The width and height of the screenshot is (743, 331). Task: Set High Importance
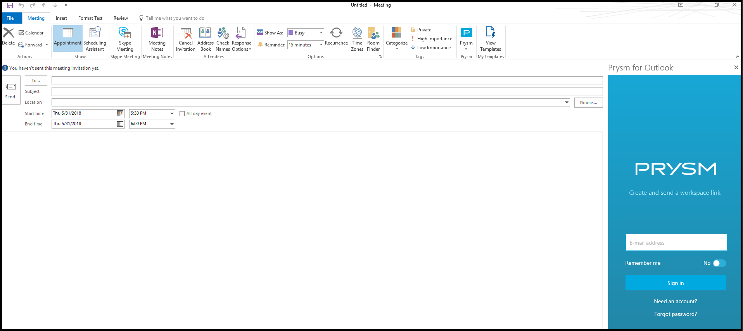(x=432, y=39)
